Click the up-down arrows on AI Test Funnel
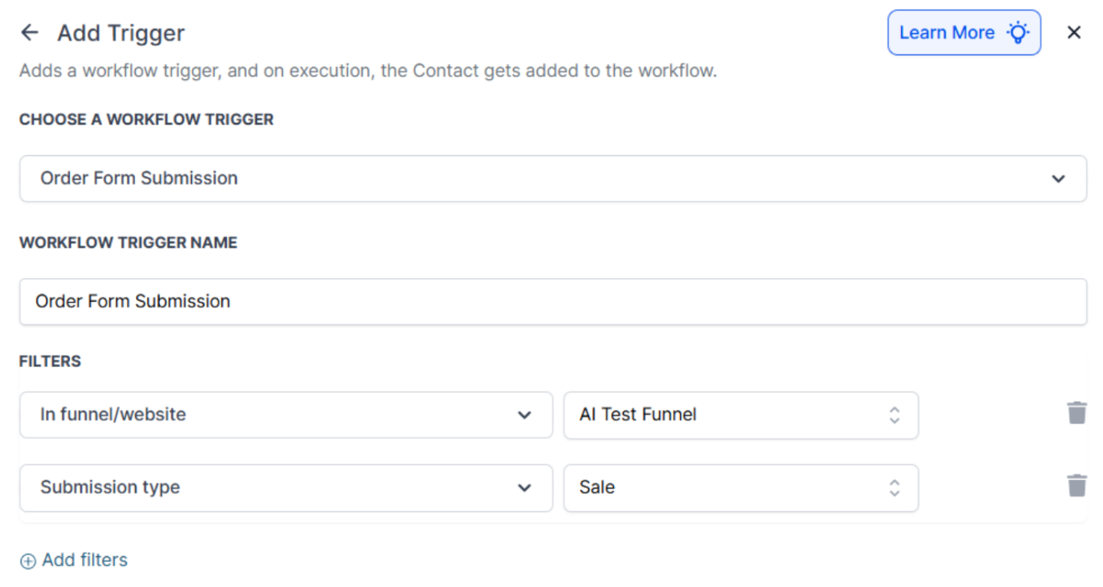1103x587 pixels. [x=894, y=415]
